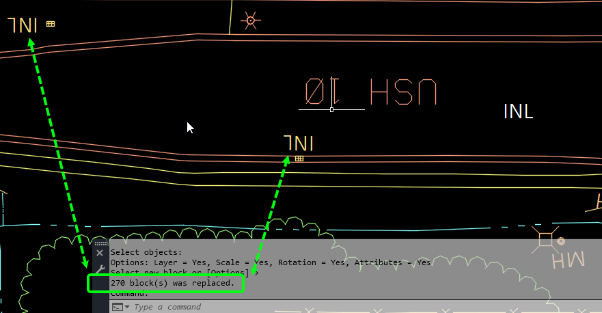
Task: Expand recent commands dropdown arrow
Action: click(126, 307)
